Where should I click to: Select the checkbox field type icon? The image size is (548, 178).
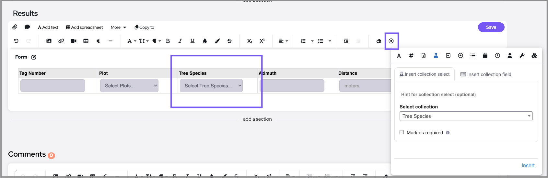(448, 56)
